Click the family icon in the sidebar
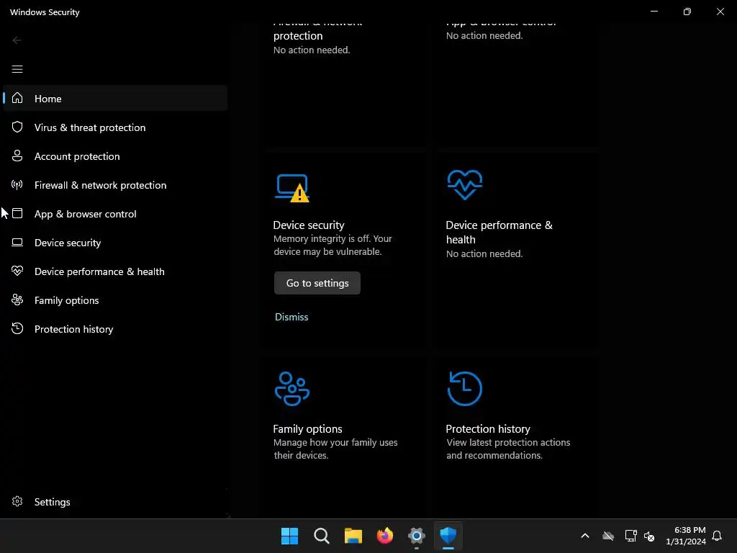The image size is (737, 553). (x=17, y=300)
